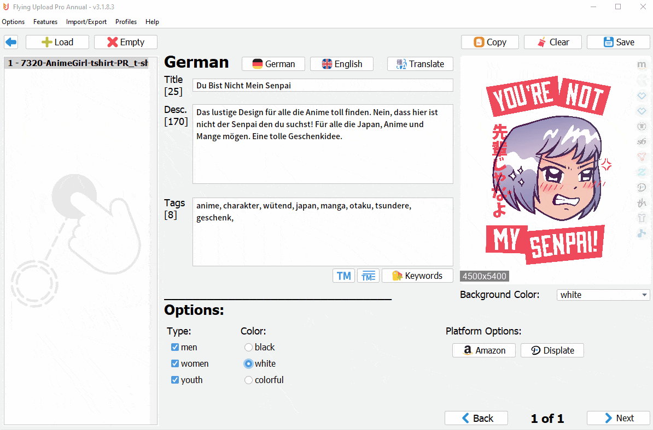Viewport: 653px width, 430px height.
Task: Click the Merch by Amazon 'm' sidebar icon
Action: [x=642, y=64]
